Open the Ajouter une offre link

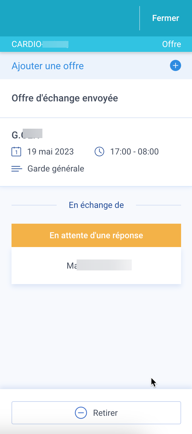[48, 66]
